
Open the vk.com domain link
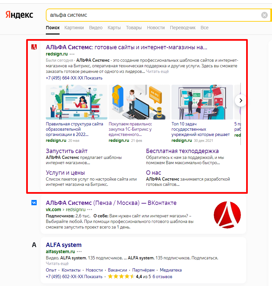53,209
